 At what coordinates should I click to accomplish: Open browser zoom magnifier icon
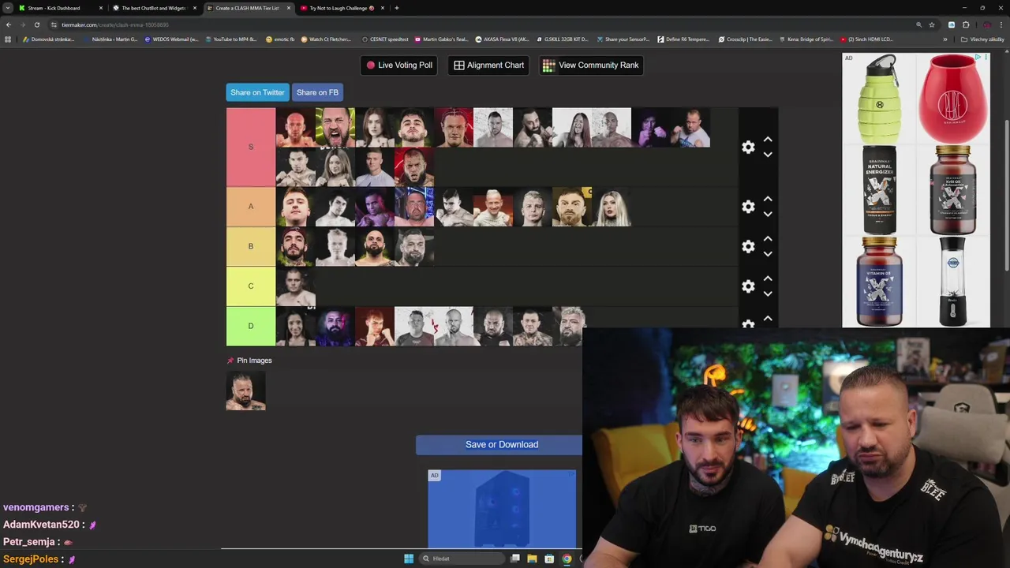918,24
